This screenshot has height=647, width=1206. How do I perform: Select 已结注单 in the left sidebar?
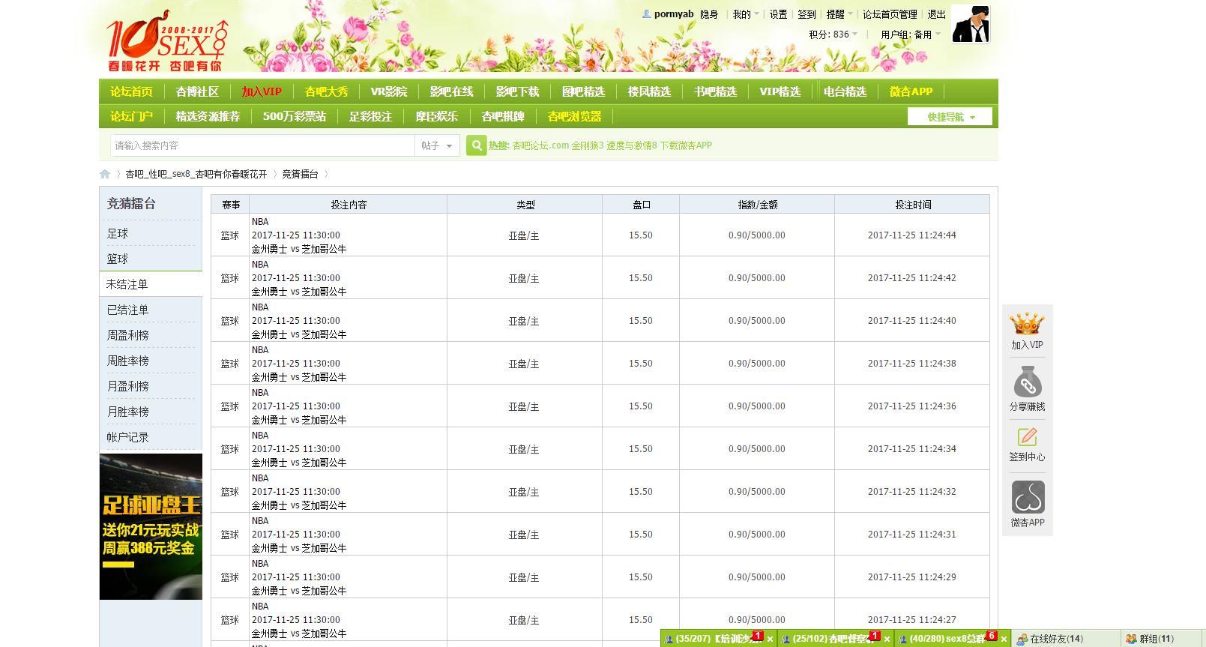127,310
